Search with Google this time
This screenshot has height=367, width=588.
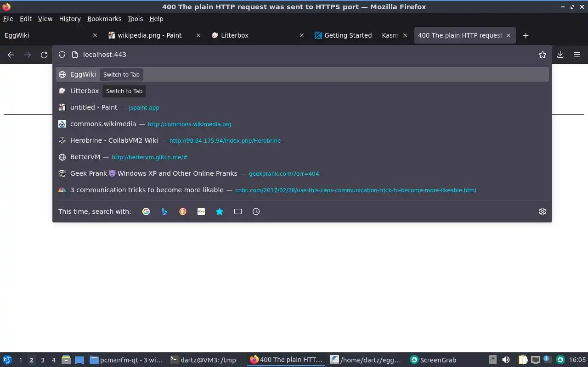tap(146, 211)
